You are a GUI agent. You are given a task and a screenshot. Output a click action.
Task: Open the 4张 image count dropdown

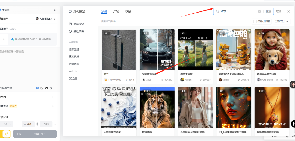20,134
